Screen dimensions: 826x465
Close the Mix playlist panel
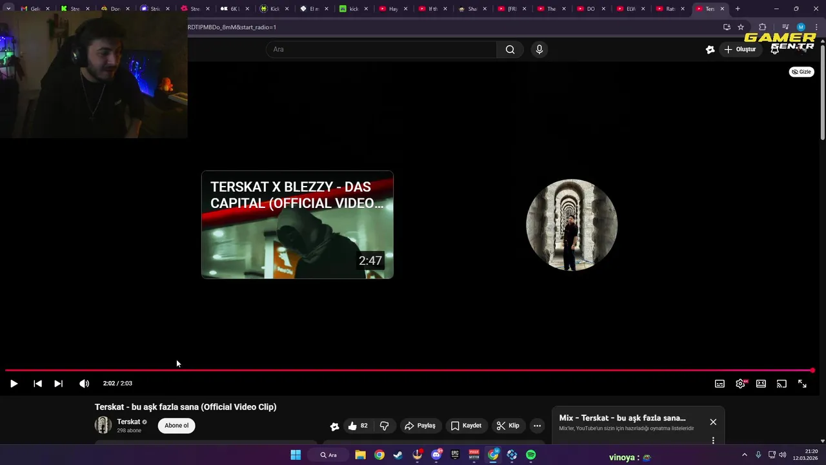(713, 422)
